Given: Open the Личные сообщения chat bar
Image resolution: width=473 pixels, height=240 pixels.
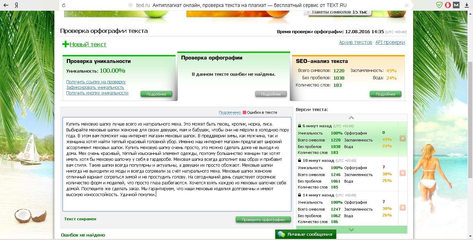Looking at the screenshot, I should coord(306,234).
